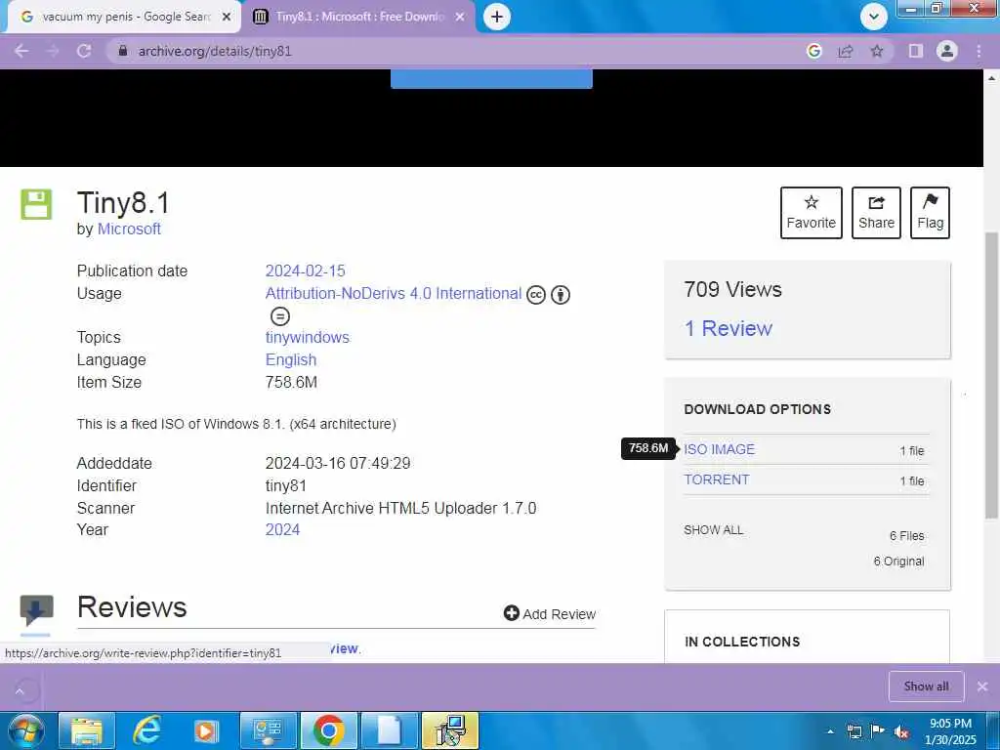Click the attribution person icon
The image size is (1000, 750).
pos(561,295)
